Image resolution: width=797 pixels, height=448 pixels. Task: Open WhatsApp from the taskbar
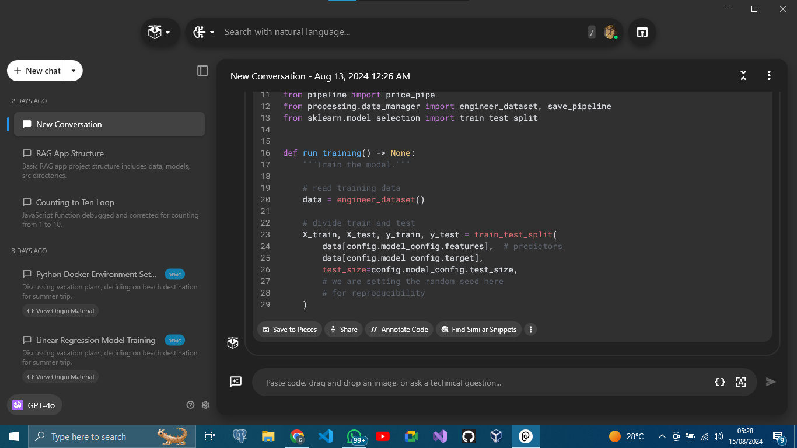pos(354,436)
